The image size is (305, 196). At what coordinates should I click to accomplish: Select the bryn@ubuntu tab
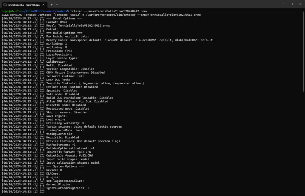click(x=24, y=4)
